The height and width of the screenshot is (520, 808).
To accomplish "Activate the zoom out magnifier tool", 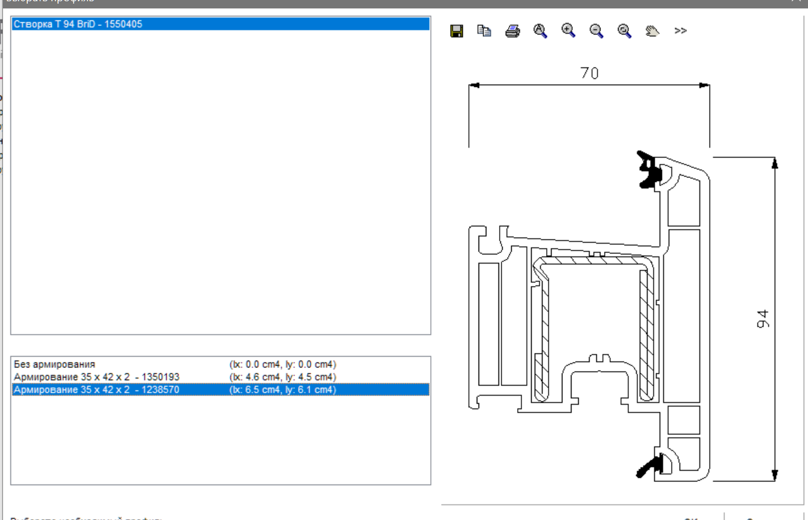I will coord(596,31).
